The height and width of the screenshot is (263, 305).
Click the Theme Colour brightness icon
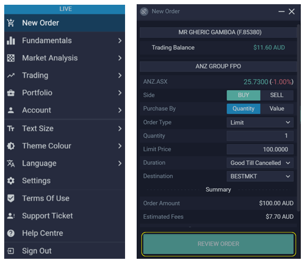[x=11, y=146]
